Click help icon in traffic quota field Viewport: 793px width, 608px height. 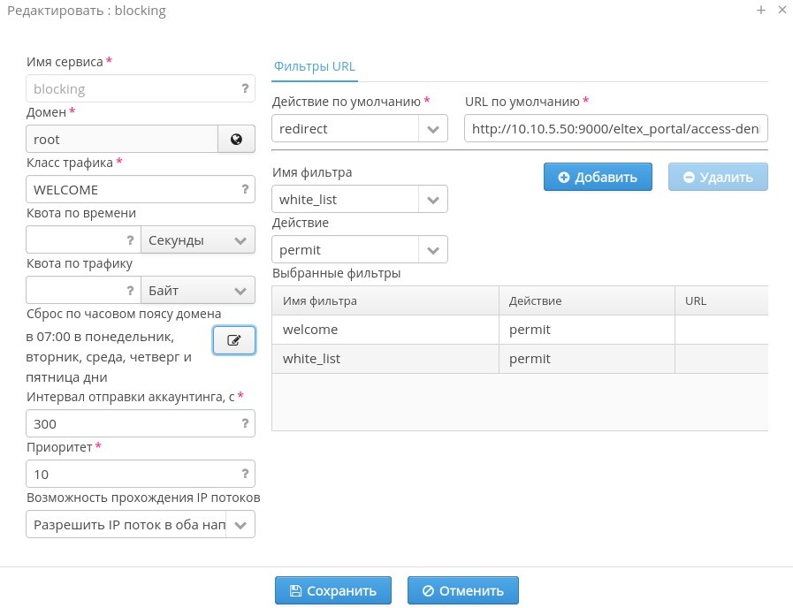(x=130, y=290)
